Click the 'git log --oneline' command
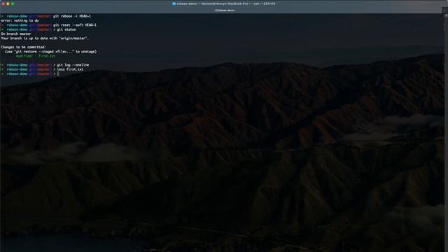The height and width of the screenshot is (252, 448). point(73,65)
